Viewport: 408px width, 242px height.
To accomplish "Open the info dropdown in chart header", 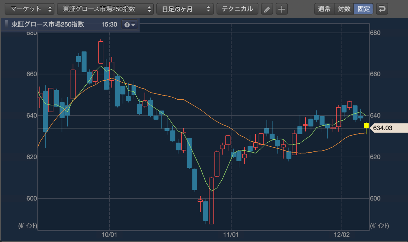I will point(130,25).
